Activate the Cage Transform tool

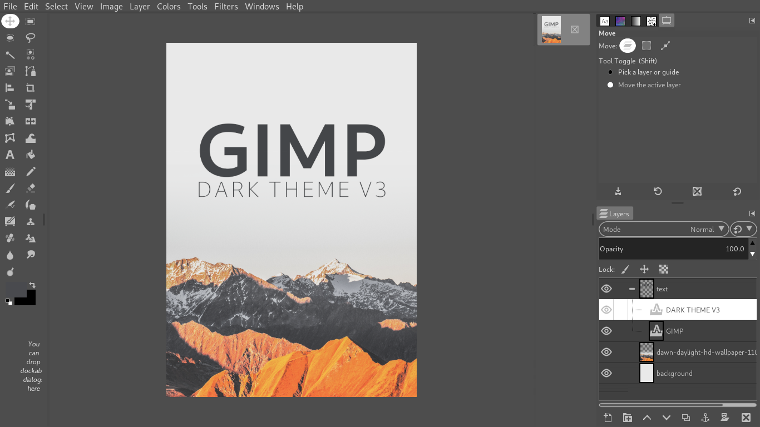click(10, 138)
